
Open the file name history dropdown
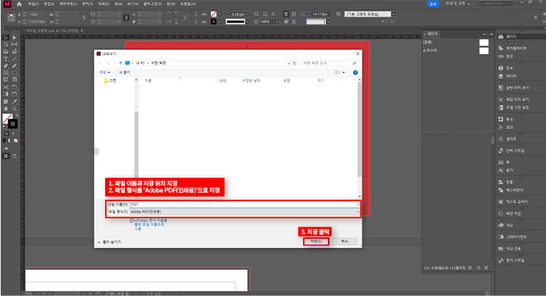[x=358, y=204]
